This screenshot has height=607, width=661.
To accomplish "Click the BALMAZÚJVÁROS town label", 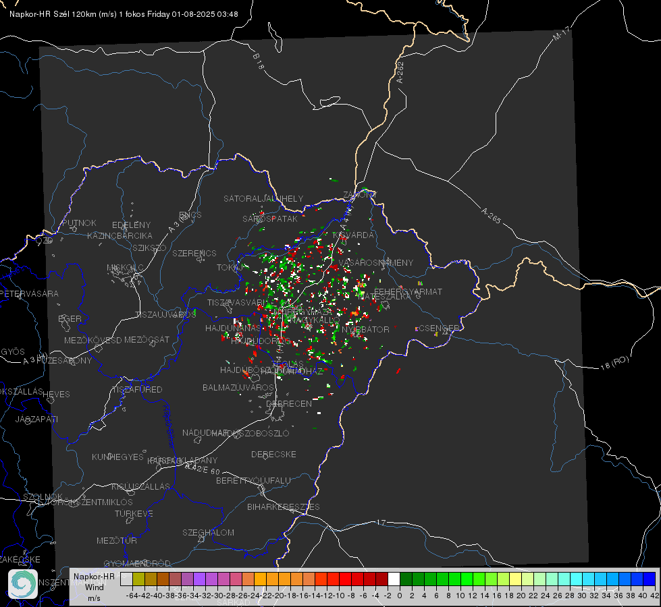I will pos(238,387).
